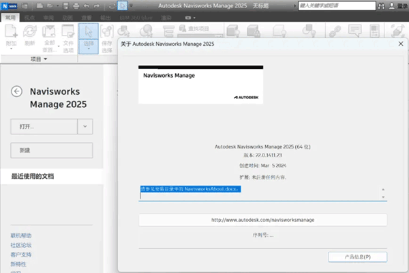This screenshot has width=409, height=273.
Task: Click the Select All icon in ribbon
Action: 123,31
